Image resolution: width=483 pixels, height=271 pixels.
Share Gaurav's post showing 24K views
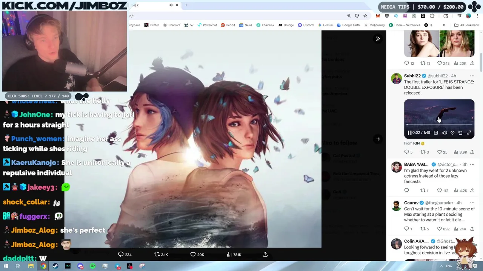(472, 229)
